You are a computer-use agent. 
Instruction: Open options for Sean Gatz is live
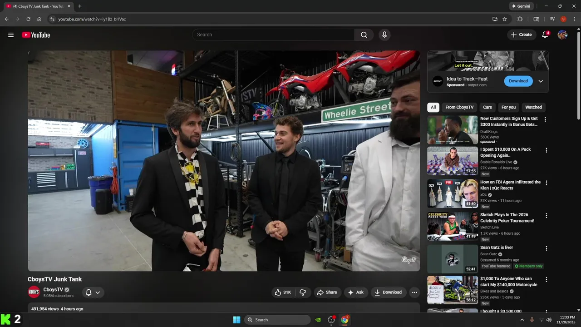(547, 248)
